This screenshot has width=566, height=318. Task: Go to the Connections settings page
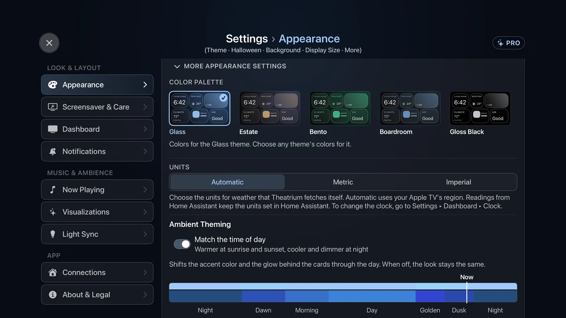[97, 272]
